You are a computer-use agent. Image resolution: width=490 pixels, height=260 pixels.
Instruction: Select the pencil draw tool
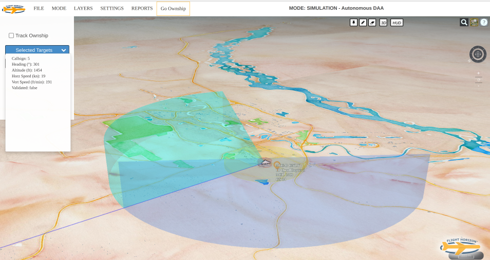point(363,23)
